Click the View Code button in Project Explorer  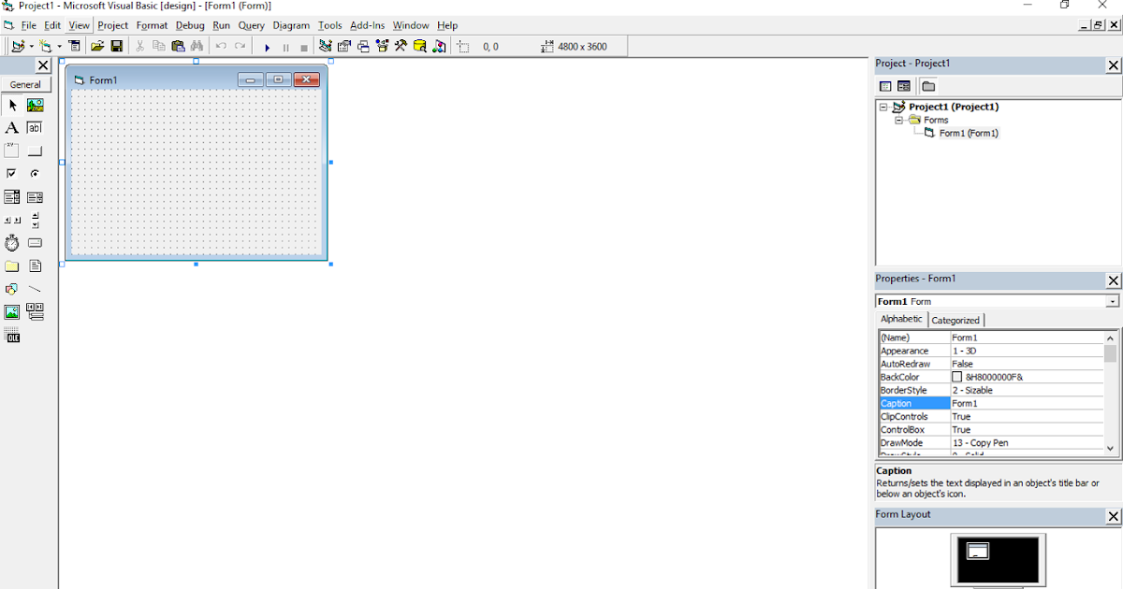(884, 85)
